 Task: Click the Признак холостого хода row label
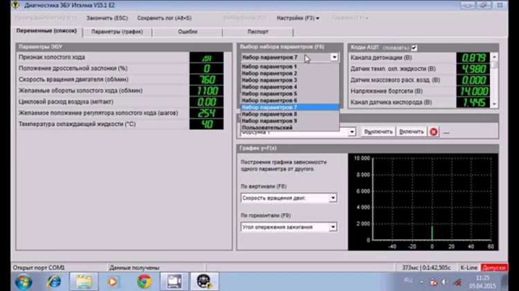(x=52, y=57)
